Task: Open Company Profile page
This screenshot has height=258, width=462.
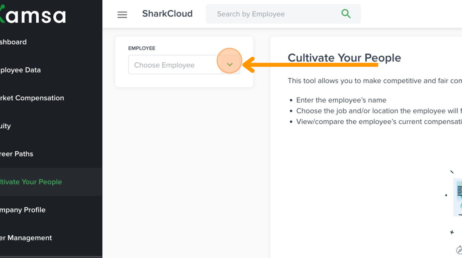Action: point(23,210)
